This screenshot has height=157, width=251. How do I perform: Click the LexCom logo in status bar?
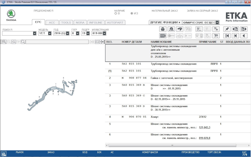pos(4,154)
